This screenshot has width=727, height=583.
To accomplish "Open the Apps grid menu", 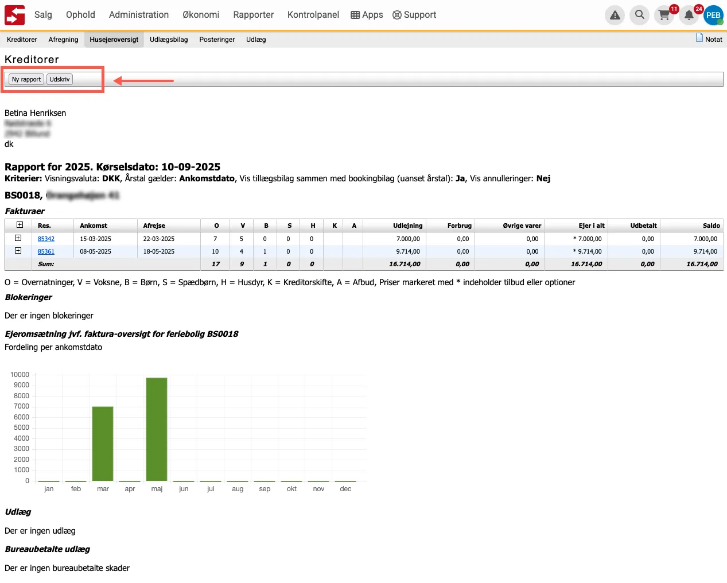I will pos(367,15).
